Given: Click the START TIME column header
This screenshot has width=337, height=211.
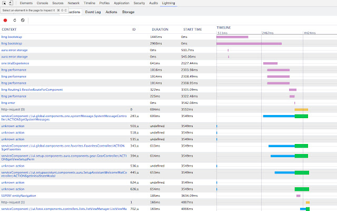Looking at the screenshot, I should (x=191, y=30).
